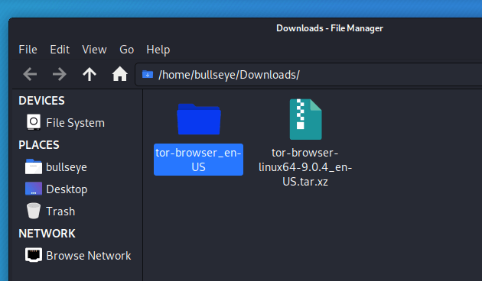The height and width of the screenshot is (281, 482).
Task: Go forward with the right arrow
Action: pos(60,74)
